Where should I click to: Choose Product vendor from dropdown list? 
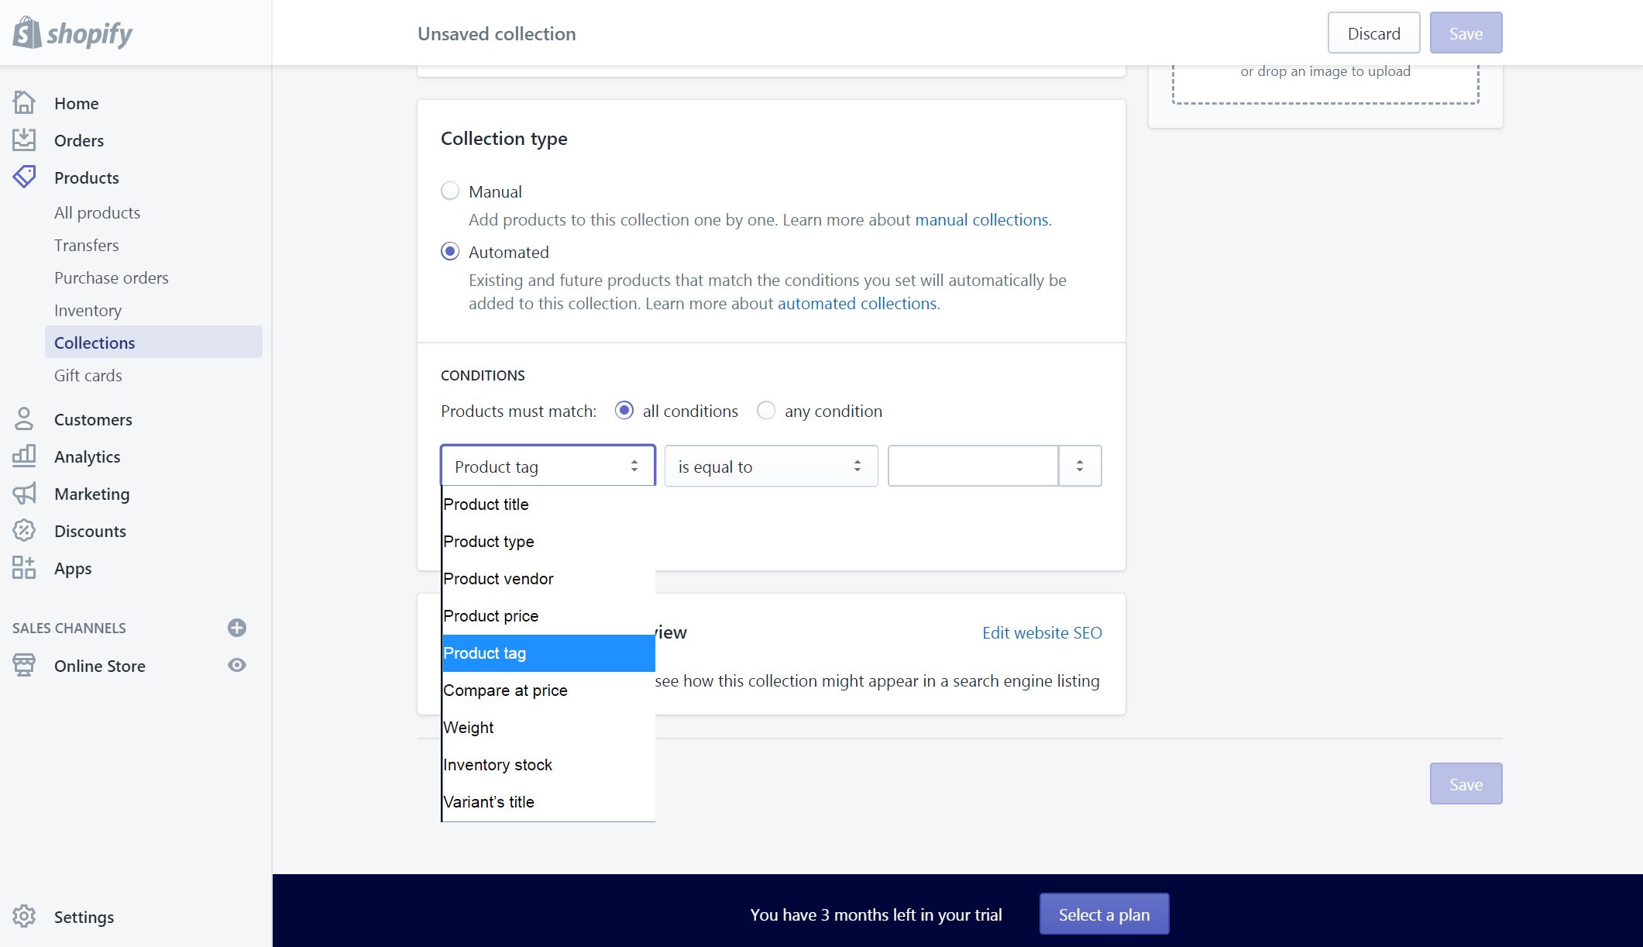[x=499, y=579]
